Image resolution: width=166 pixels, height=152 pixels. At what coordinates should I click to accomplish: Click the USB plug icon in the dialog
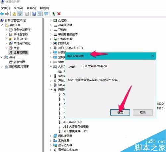point(72,67)
